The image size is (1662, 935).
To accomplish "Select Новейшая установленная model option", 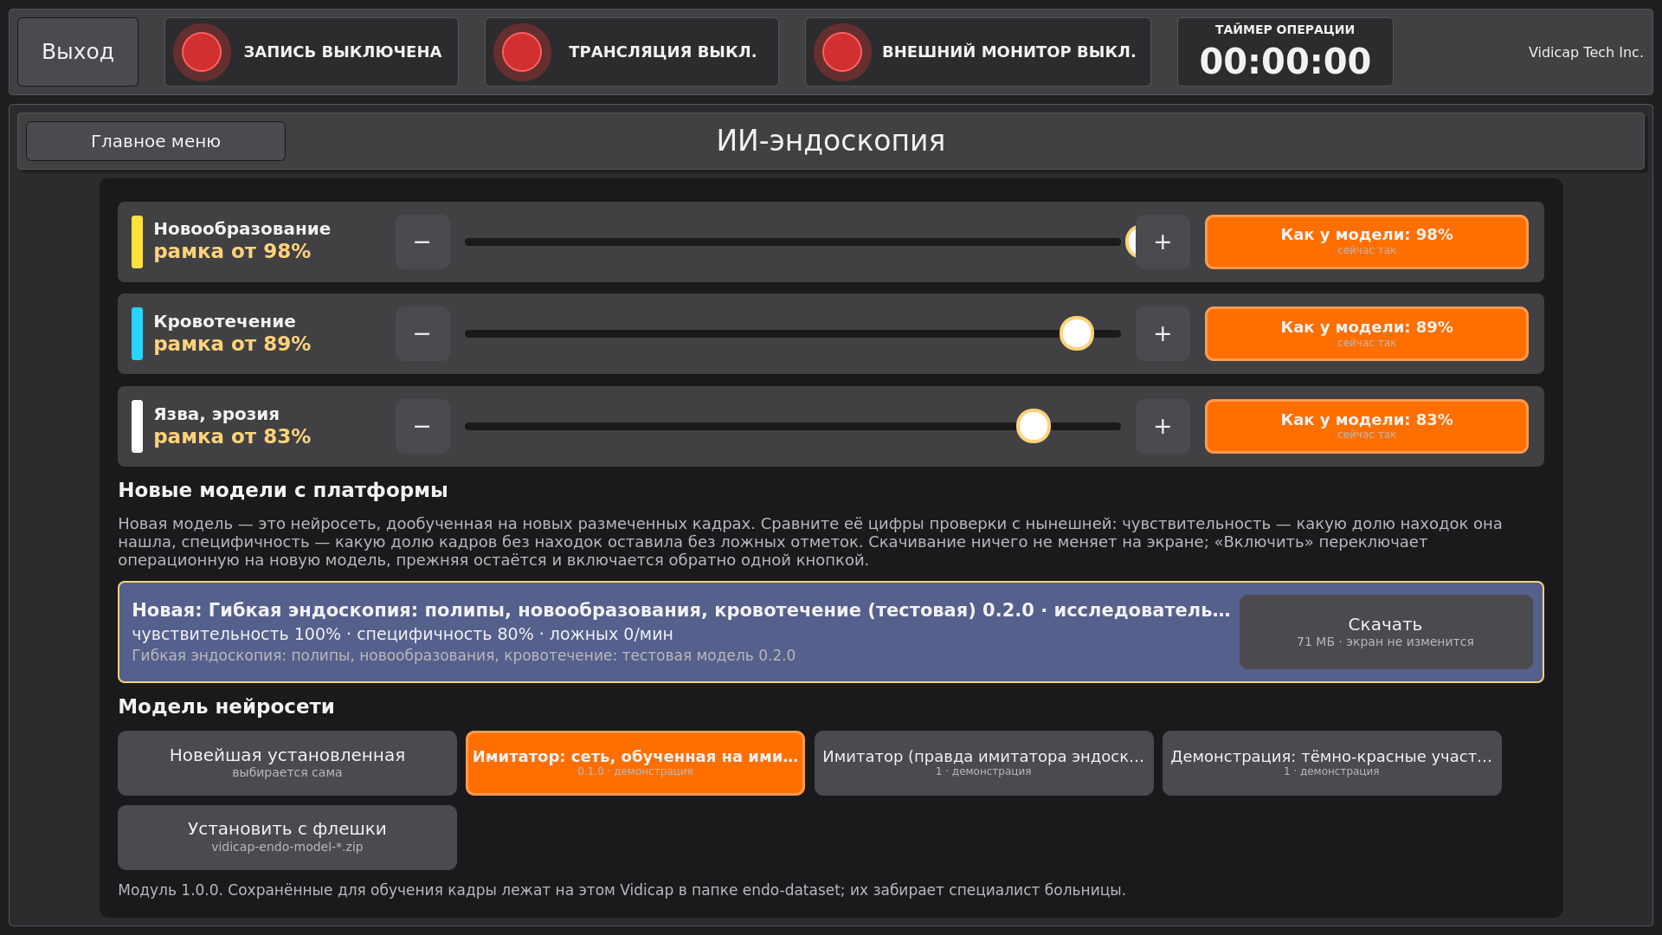I will coord(287,763).
